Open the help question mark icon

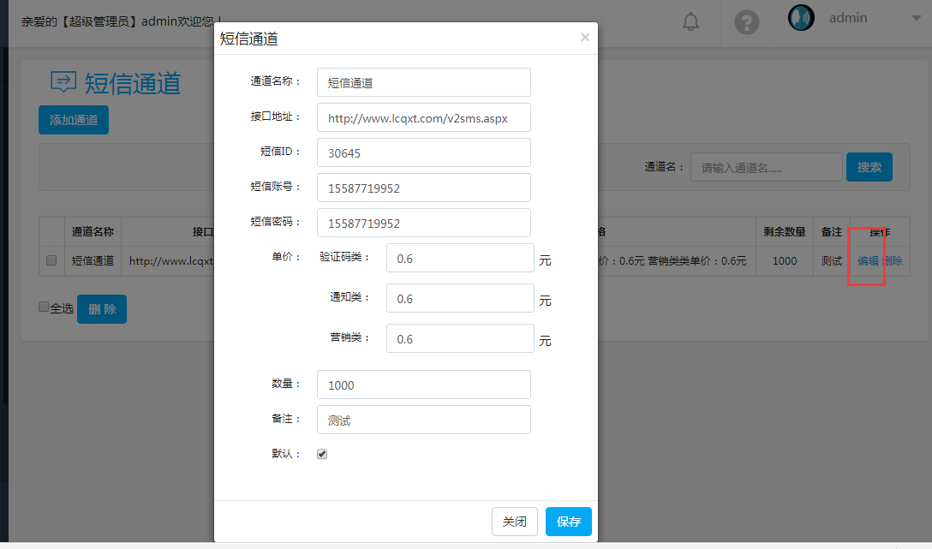747,22
